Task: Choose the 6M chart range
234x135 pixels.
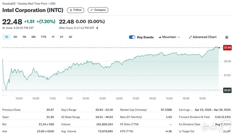Action: click(33, 37)
